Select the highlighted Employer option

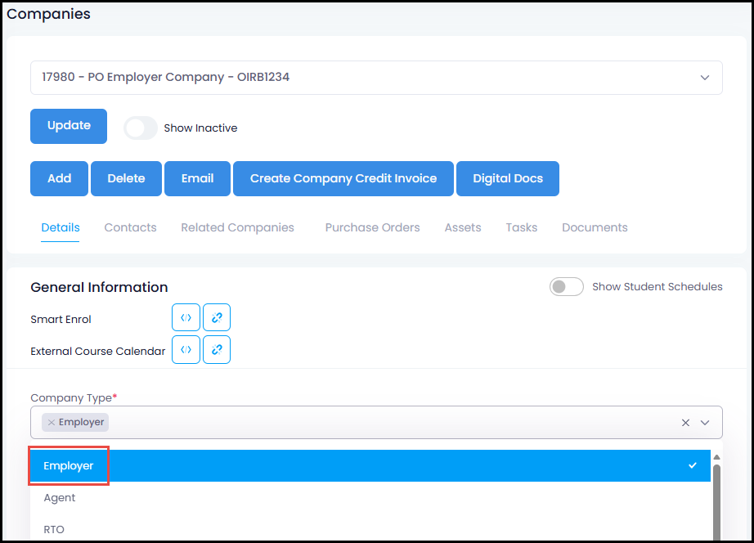(69, 465)
